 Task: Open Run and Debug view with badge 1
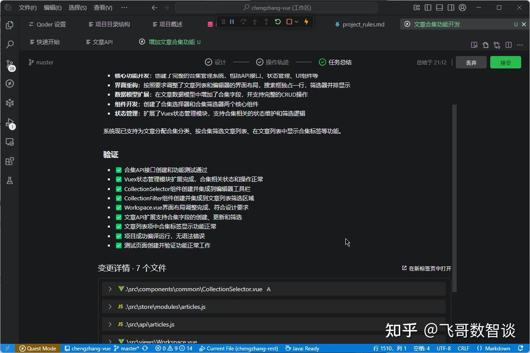click(10, 122)
